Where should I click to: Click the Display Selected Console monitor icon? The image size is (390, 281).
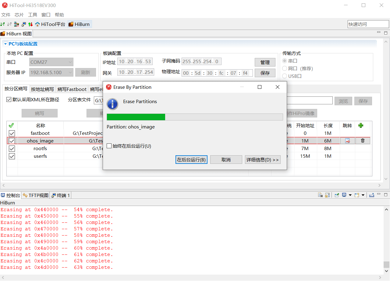tap(344, 195)
